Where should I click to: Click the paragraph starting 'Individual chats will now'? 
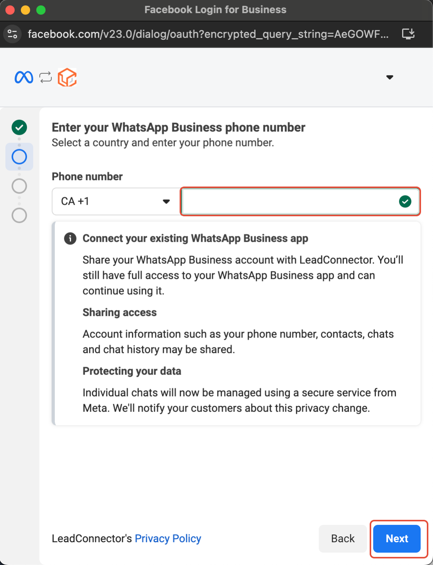(239, 400)
